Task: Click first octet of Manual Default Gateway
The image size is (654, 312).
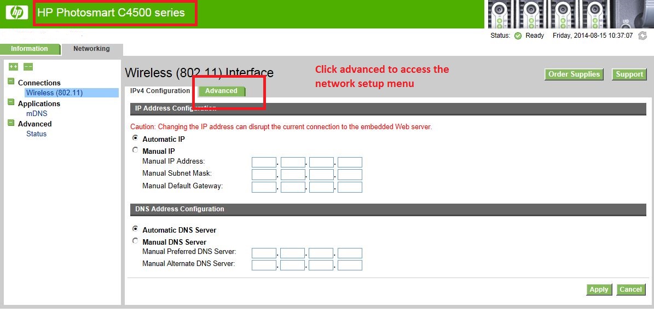Action: coord(264,187)
